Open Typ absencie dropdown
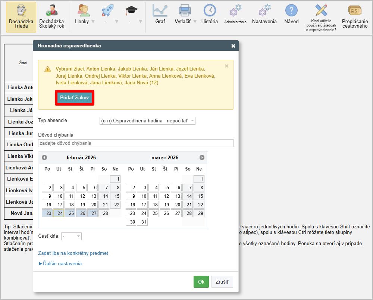Screen dimensions: 373x300 147,121
